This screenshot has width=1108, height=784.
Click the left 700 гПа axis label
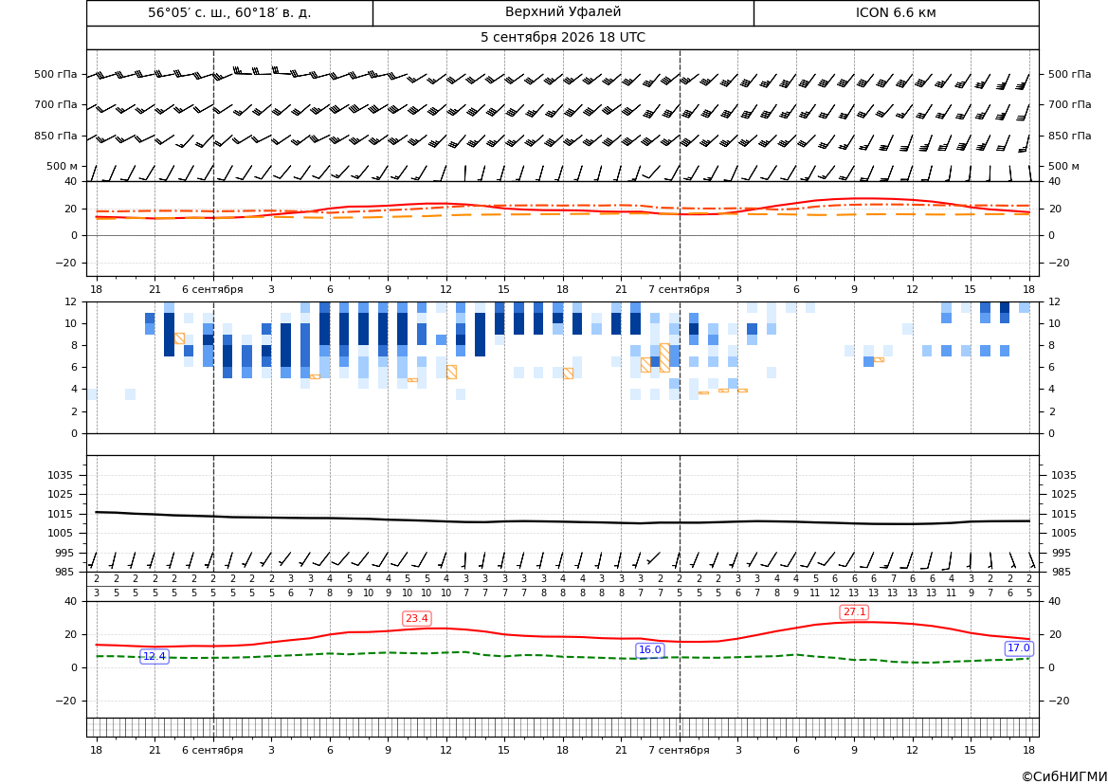(x=56, y=104)
